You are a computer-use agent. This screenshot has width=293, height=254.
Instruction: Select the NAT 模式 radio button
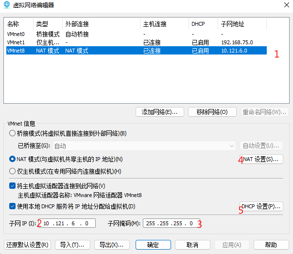tap(12, 159)
